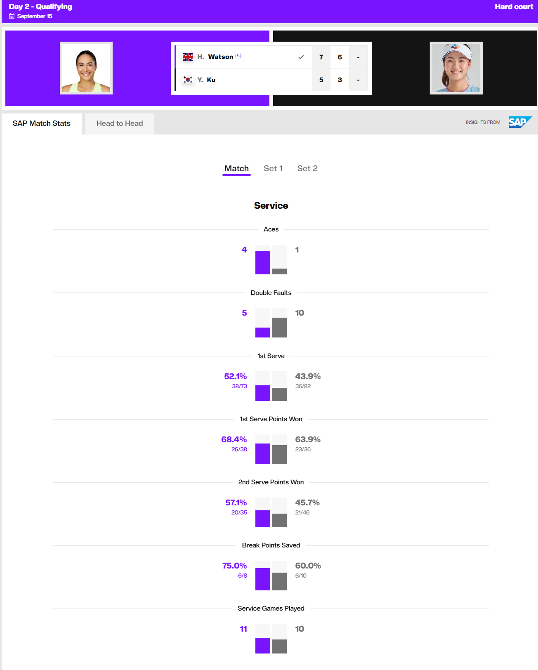Click the calendar icon beside September 15
Viewport: 538px width, 670px height.
coord(12,16)
